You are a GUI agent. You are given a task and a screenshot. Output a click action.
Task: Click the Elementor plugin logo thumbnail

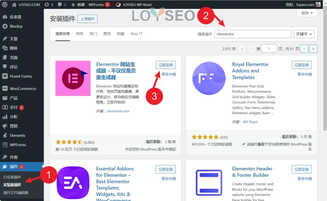pos(73,78)
